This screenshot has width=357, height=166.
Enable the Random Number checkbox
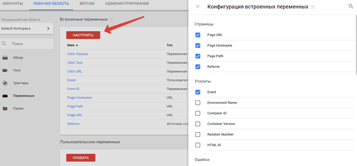(x=198, y=134)
